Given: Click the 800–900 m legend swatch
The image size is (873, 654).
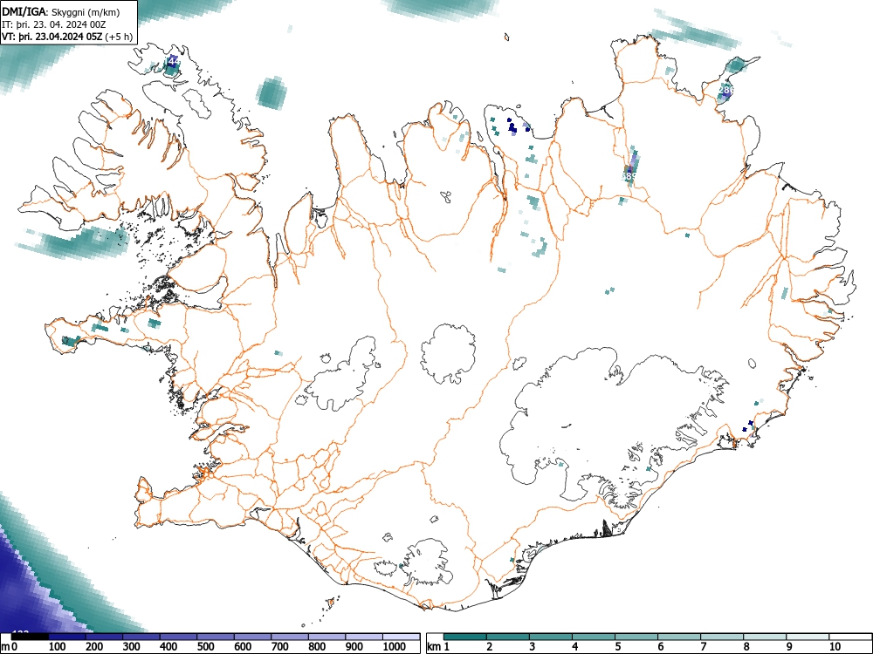Looking at the screenshot, I should pyautogui.click(x=327, y=637).
